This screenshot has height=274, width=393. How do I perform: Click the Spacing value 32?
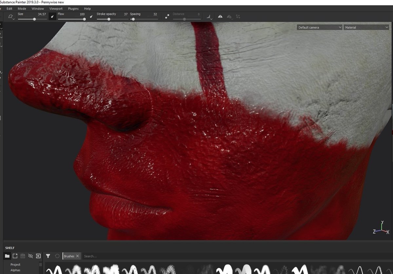click(x=155, y=14)
